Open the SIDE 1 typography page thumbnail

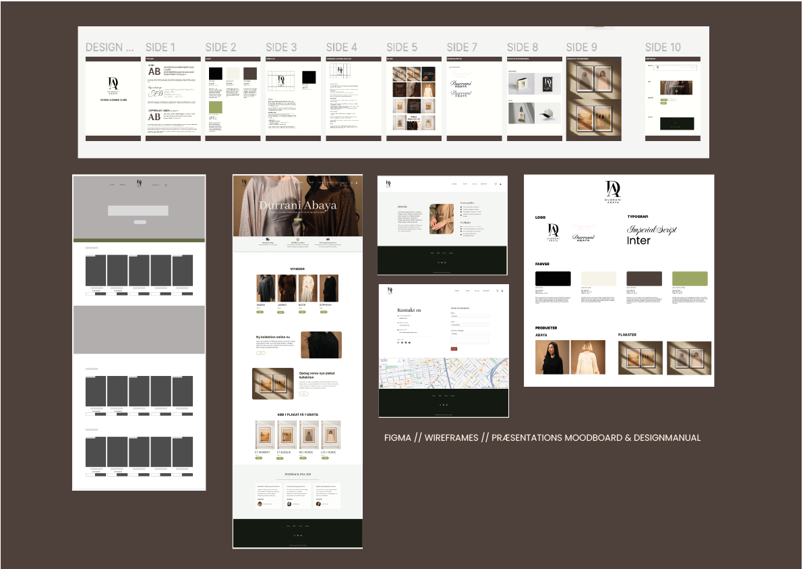pyautogui.click(x=173, y=99)
